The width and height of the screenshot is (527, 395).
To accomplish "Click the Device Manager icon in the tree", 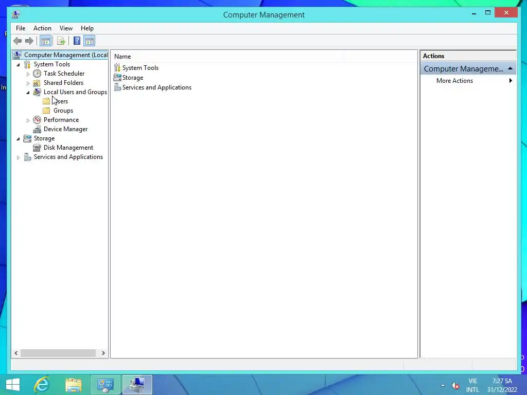I will 37,129.
